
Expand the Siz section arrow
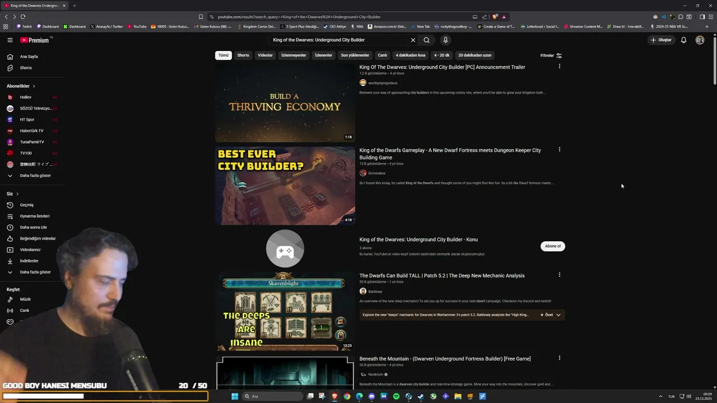17,194
